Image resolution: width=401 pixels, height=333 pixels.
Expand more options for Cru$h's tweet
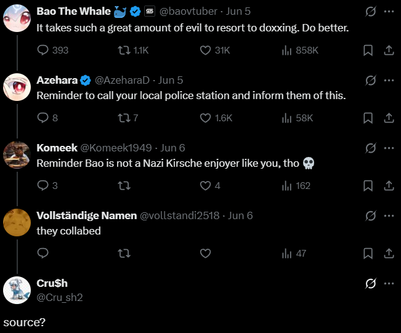pos(389,283)
